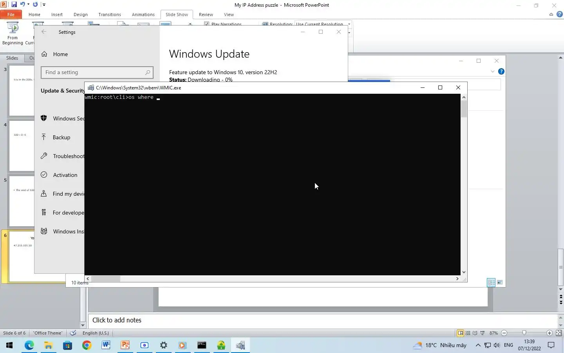
Task: Fit slide to current window icon
Action: [559, 333]
